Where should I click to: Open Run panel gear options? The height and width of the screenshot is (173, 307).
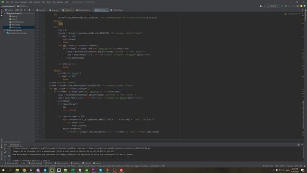click(298, 145)
